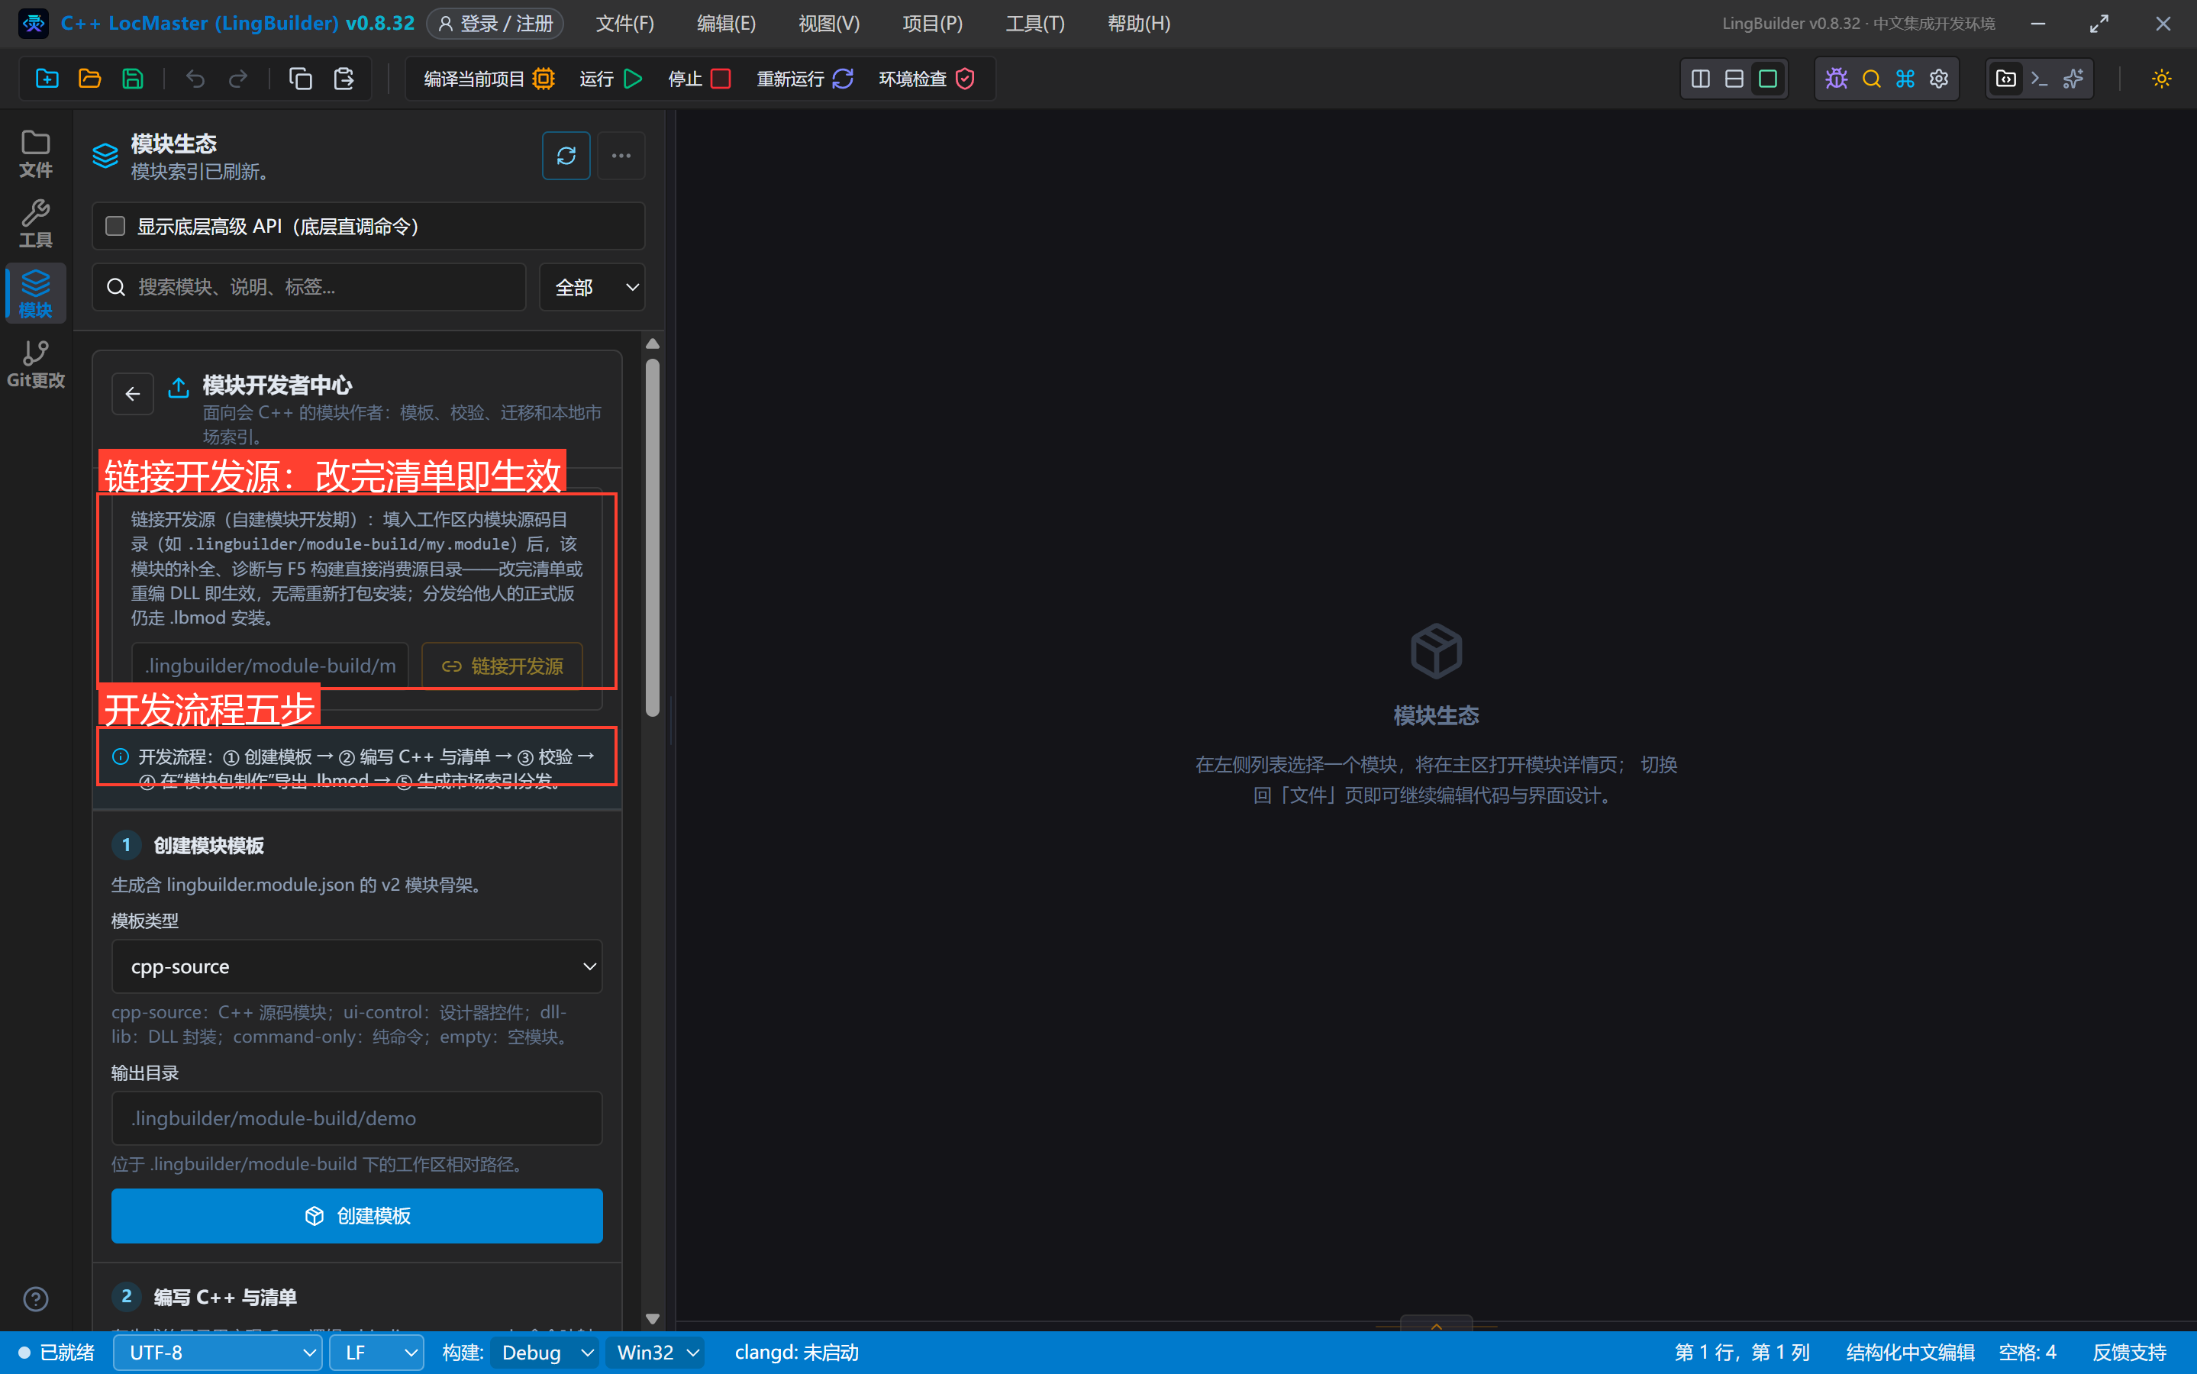
Task: Toggle light theme with sun icon
Action: coord(2162,79)
